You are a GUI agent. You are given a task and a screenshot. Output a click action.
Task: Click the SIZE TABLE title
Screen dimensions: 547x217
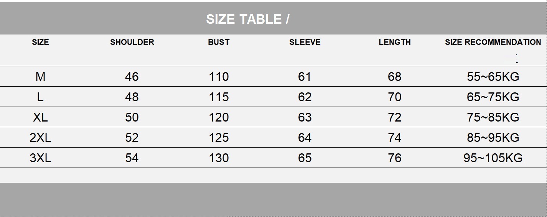point(247,19)
